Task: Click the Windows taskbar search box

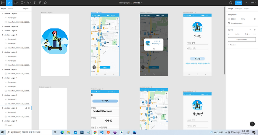Action: [29, 132]
